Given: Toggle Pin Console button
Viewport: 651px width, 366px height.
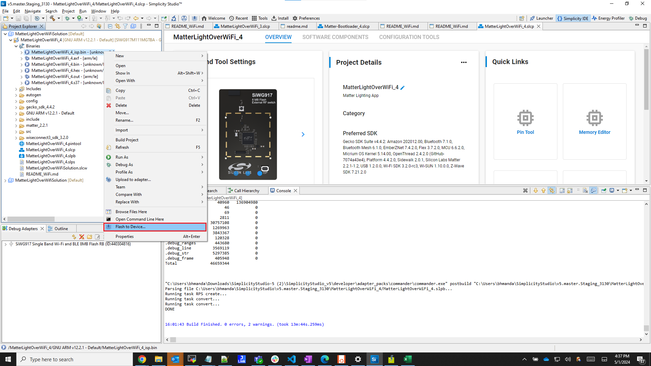Looking at the screenshot, I should point(604,190).
